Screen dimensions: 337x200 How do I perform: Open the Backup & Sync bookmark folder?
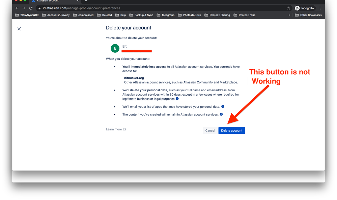click(141, 15)
